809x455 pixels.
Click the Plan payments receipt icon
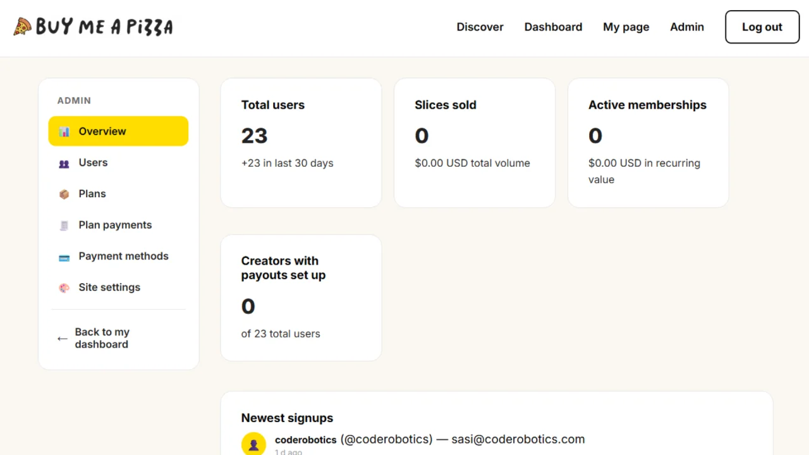64,225
